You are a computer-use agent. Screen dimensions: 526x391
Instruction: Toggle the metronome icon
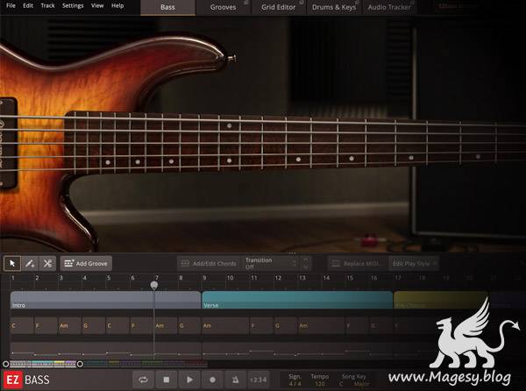point(235,380)
